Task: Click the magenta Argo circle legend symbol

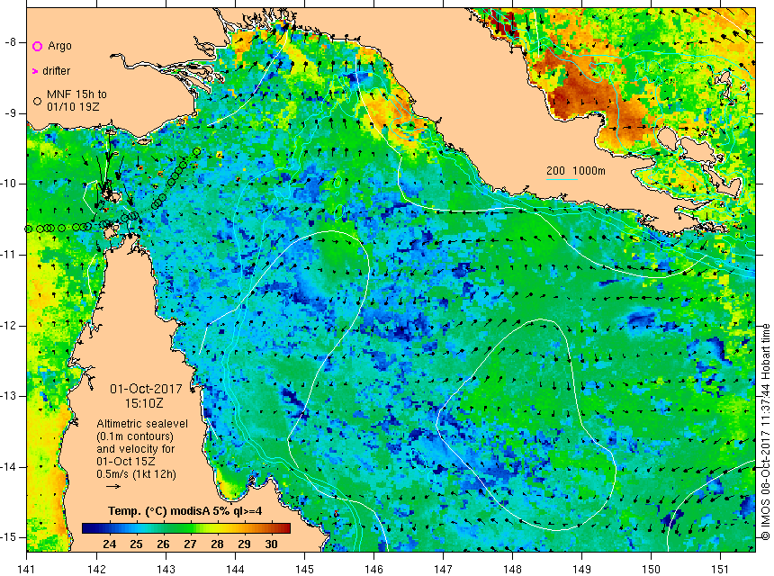Action: point(37,47)
